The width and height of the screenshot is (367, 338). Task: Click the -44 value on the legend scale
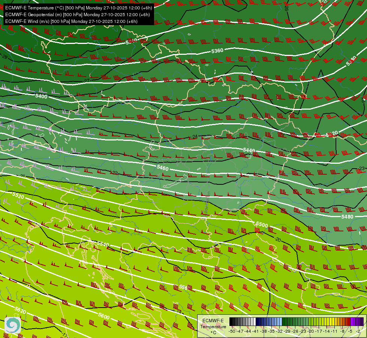pyautogui.click(x=248, y=331)
